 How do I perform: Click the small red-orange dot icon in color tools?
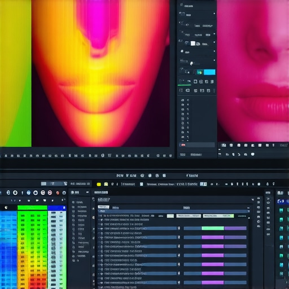[x=58, y=193]
